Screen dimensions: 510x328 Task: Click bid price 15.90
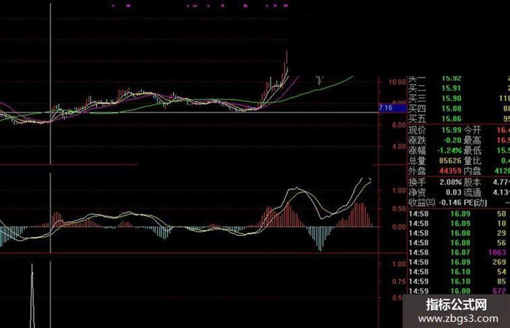pyautogui.click(x=452, y=99)
